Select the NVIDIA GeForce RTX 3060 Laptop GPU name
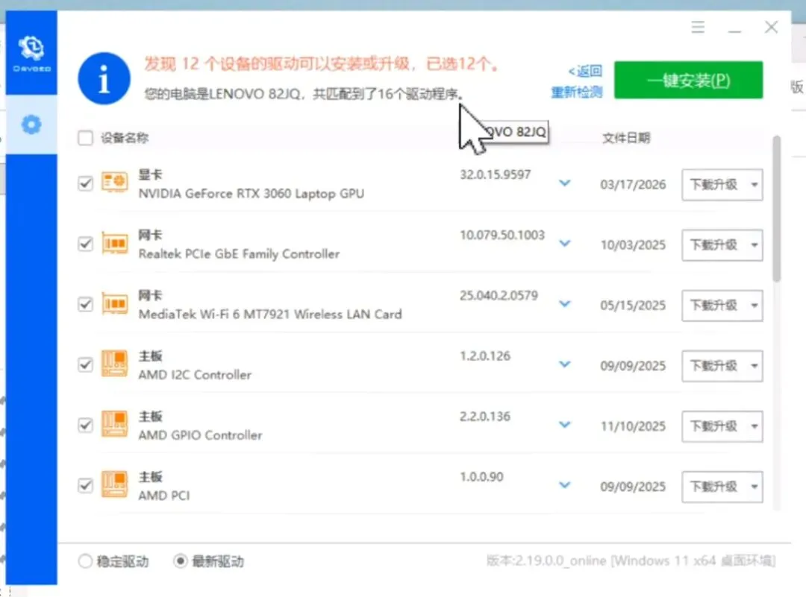The width and height of the screenshot is (806, 597). click(252, 194)
